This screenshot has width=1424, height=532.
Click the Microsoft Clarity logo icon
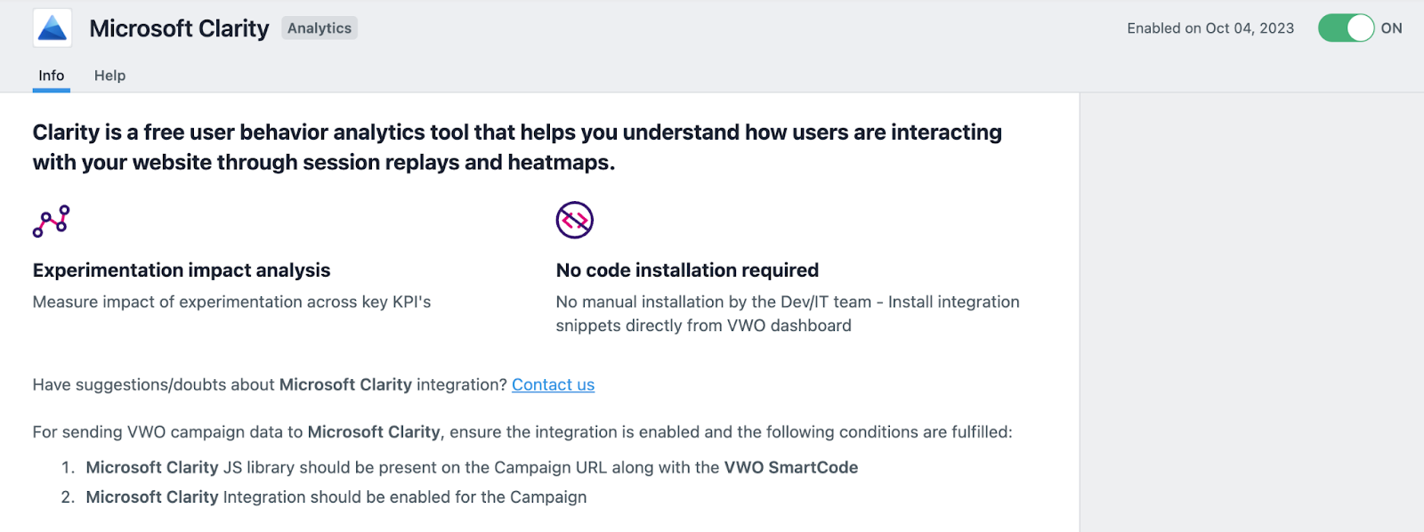pos(53,28)
